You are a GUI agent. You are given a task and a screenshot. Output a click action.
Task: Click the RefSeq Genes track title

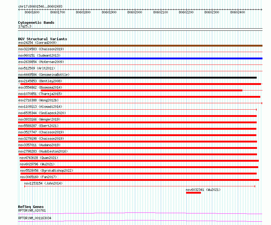point(31,207)
